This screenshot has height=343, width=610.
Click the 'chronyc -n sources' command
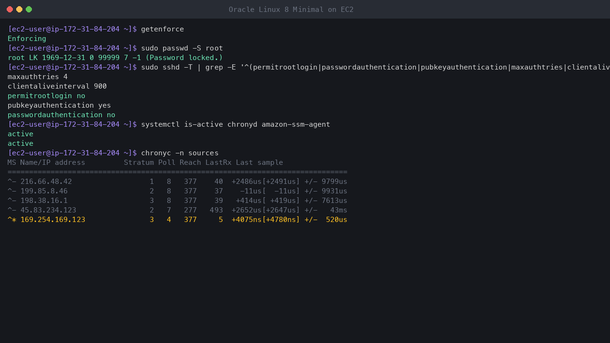pyautogui.click(x=180, y=153)
